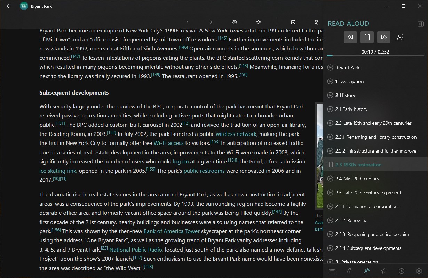428x278 pixels.
Task: Click citation reference [154]
Action: [232, 160]
